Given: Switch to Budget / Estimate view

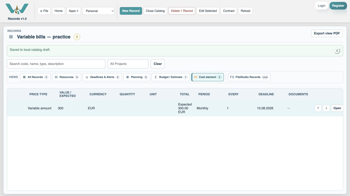Looking at the screenshot, I should point(171,77).
